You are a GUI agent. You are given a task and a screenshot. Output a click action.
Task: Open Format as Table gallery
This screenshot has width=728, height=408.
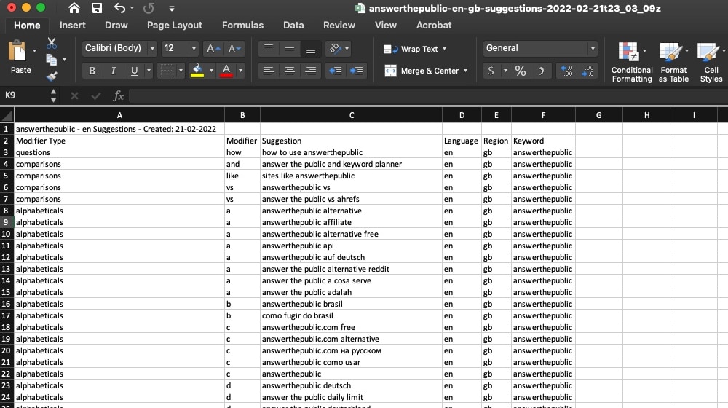[673, 62]
